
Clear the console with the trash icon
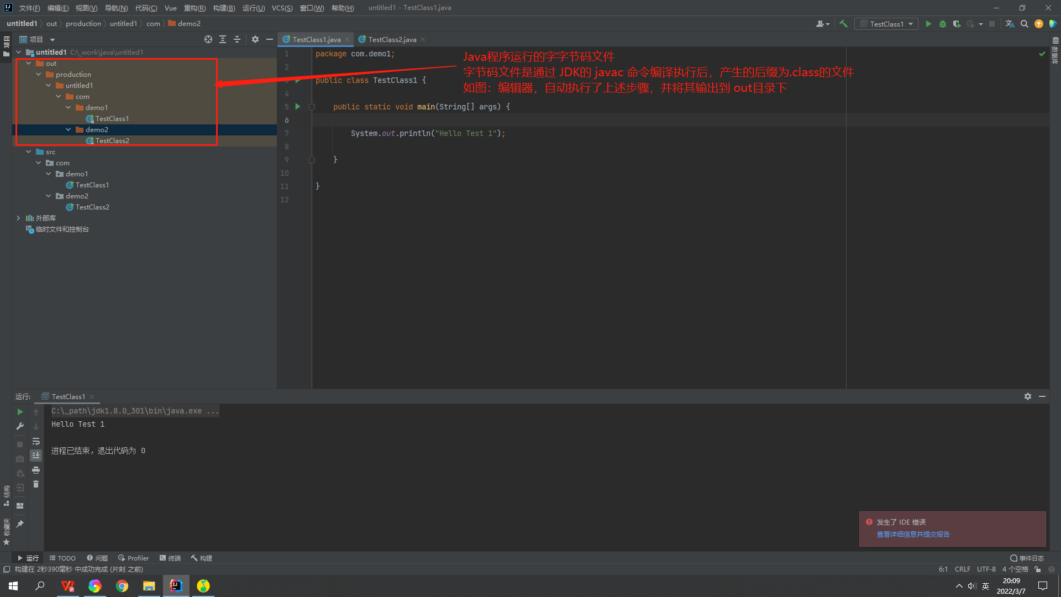tap(36, 484)
